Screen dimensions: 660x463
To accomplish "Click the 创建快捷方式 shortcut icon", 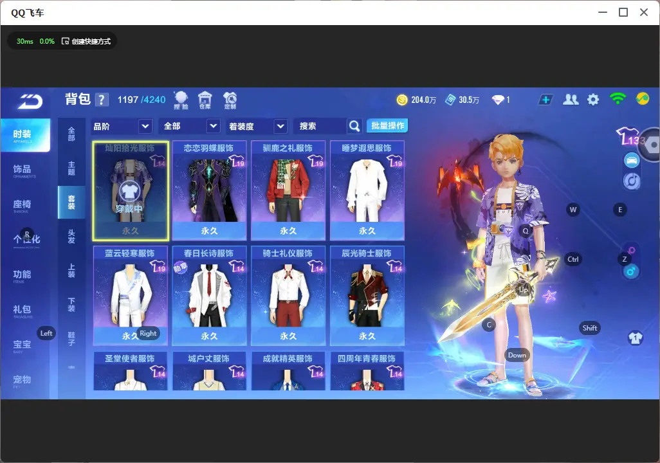I will (65, 41).
